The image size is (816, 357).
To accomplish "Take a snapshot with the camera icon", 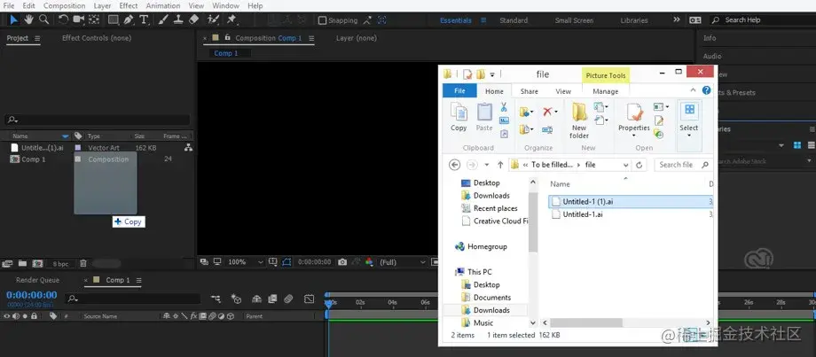I will coord(341,262).
